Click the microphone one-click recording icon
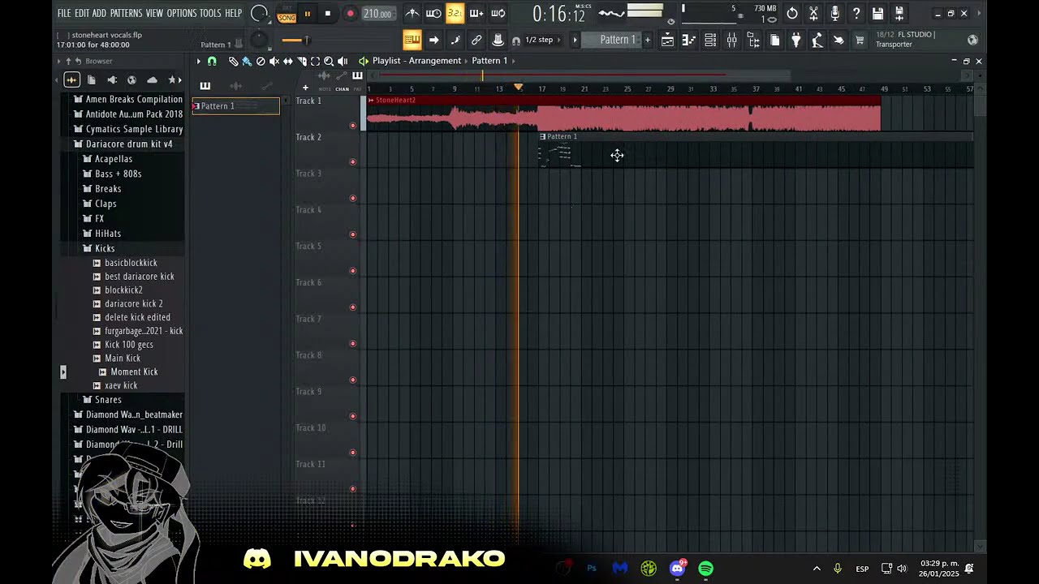Screen dimensions: 1039x584 pos(834,13)
